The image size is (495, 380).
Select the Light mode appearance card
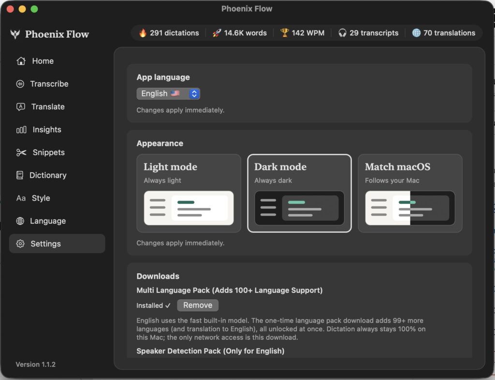click(189, 193)
